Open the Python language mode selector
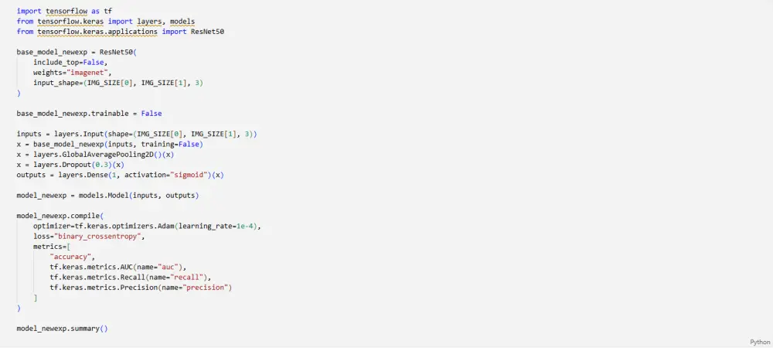773x348 pixels. coord(760,342)
